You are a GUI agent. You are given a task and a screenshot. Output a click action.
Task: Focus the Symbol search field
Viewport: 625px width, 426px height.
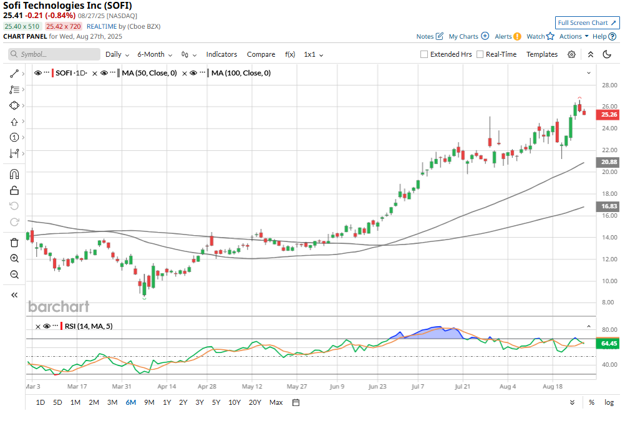click(x=54, y=54)
